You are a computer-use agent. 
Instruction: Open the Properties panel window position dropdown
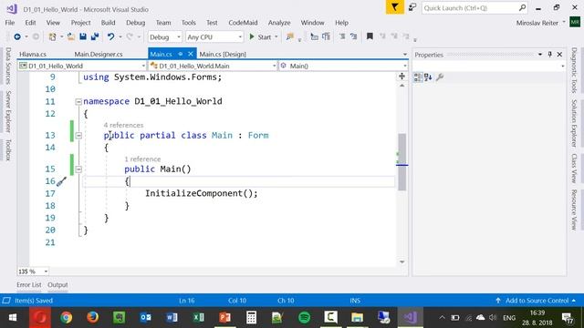tap(539, 55)
